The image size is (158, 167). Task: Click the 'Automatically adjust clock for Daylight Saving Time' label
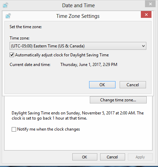pos(62,55)
